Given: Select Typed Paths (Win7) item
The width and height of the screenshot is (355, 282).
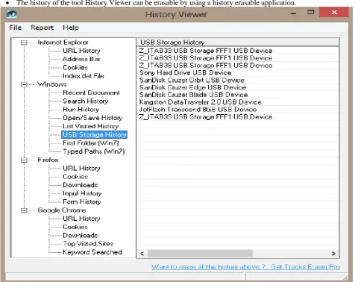Looking at the screenshot, I should [x=94, y=151].
